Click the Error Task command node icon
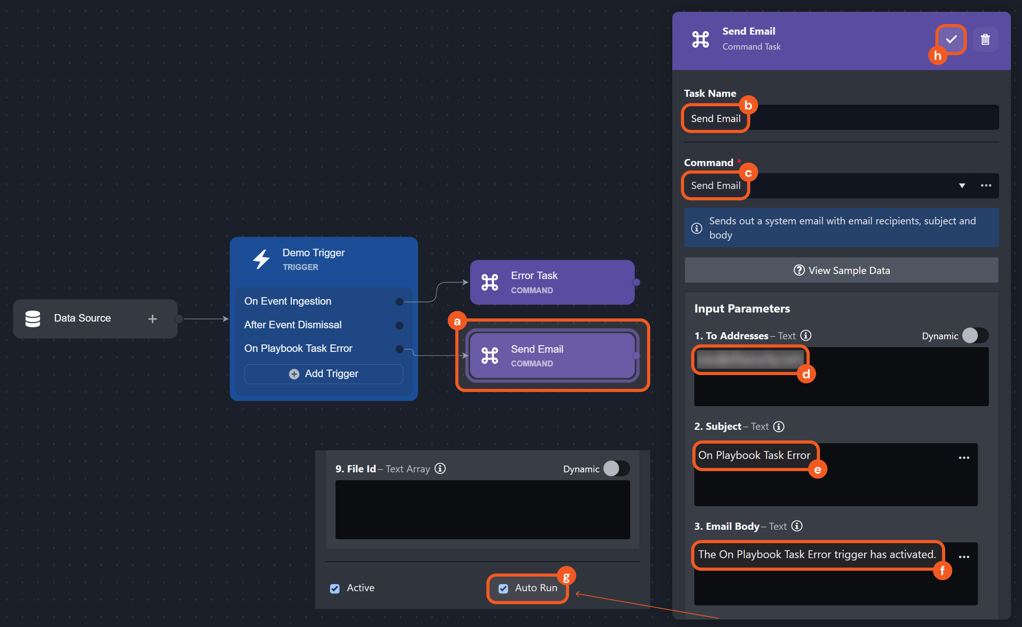The height and width of the screenshot is (627, 1022). tap(490, 282)
